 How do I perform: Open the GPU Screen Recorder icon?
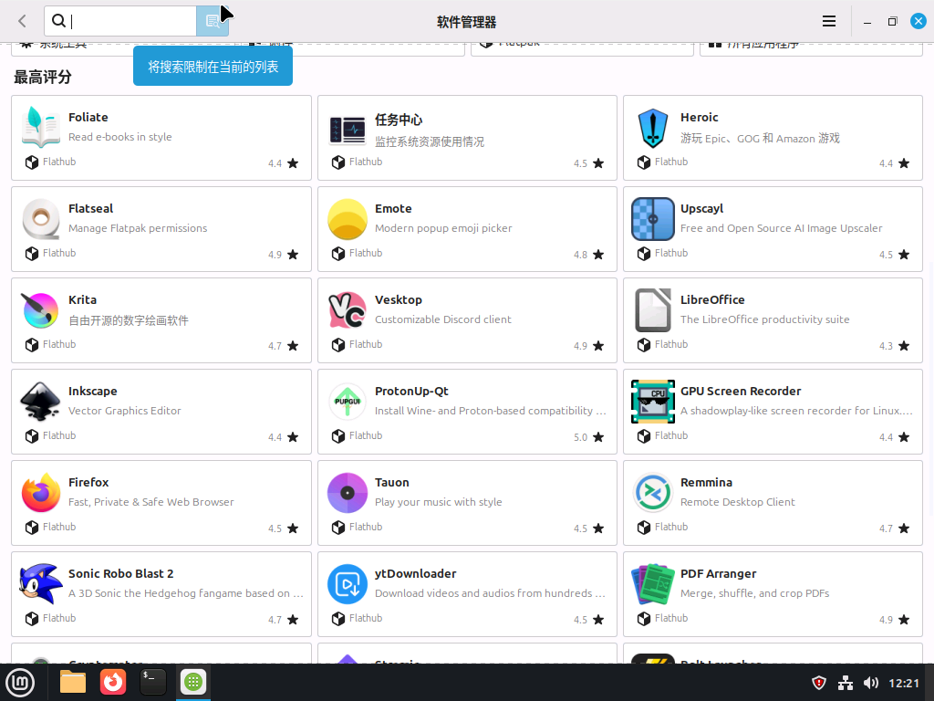(653, 402)
